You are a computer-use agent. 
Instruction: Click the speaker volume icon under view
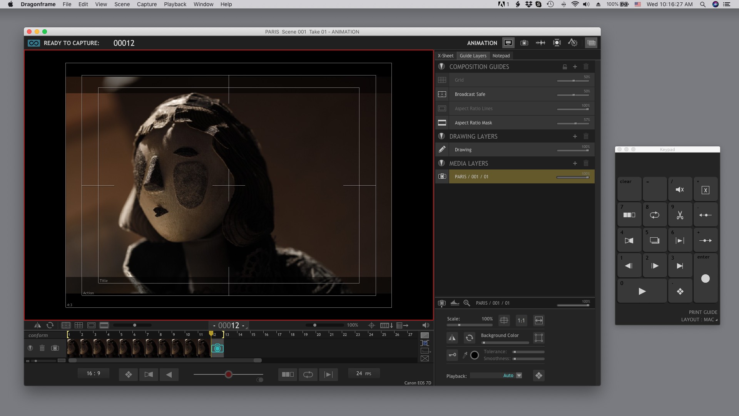[x=425, y=325]
